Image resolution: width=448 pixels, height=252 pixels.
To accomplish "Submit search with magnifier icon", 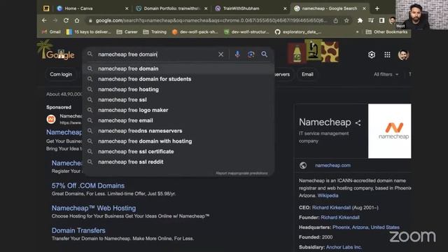I will (265, 55).
